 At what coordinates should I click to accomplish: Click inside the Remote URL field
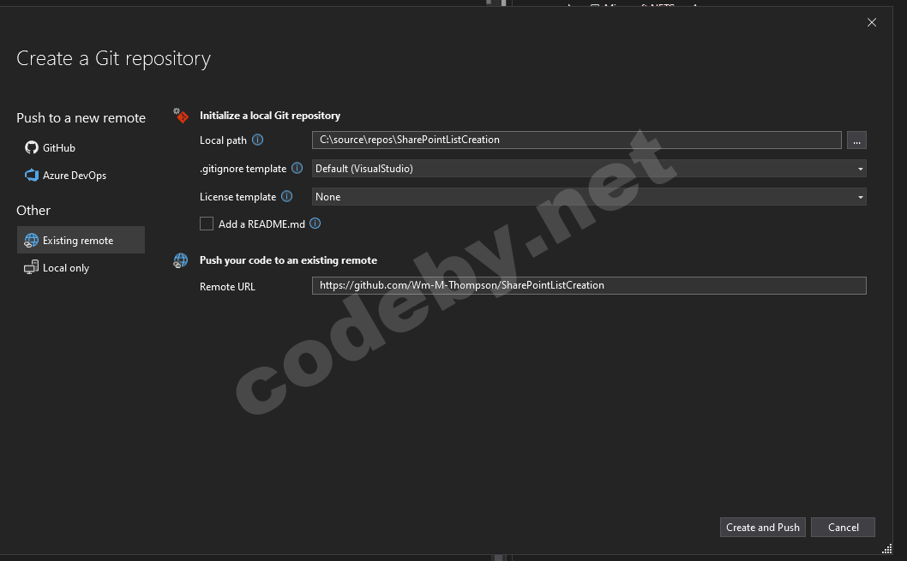point(589,285)
